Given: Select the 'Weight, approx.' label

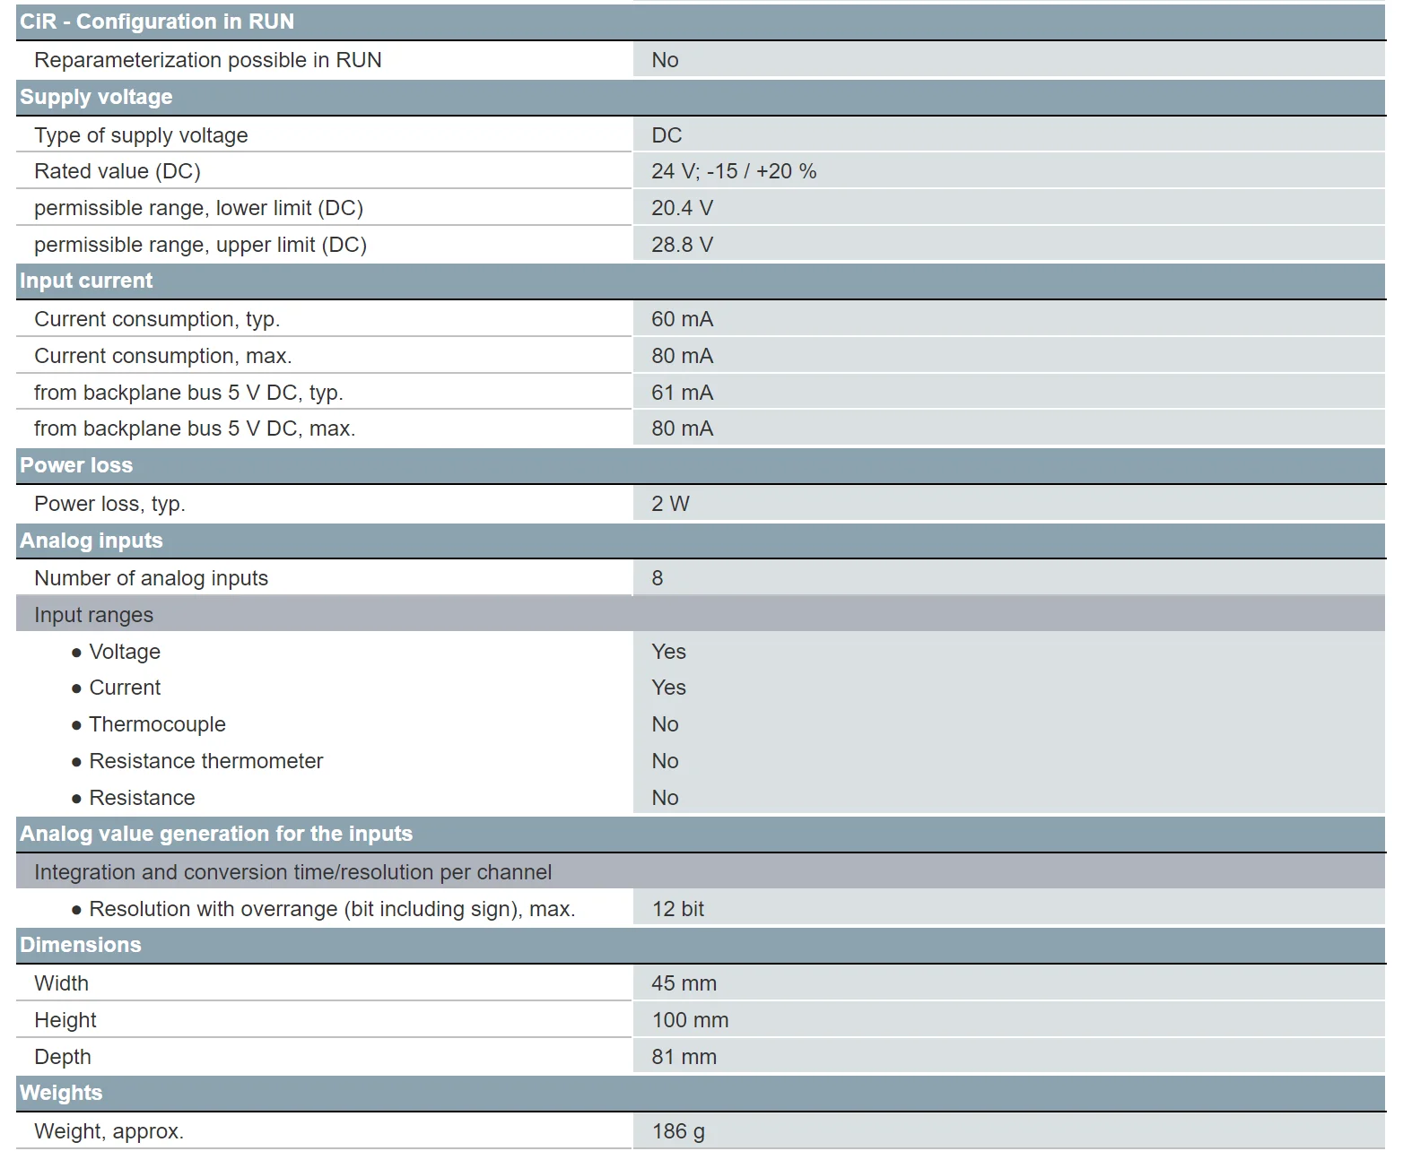Looking at the screenshot, I should 109,1131.
